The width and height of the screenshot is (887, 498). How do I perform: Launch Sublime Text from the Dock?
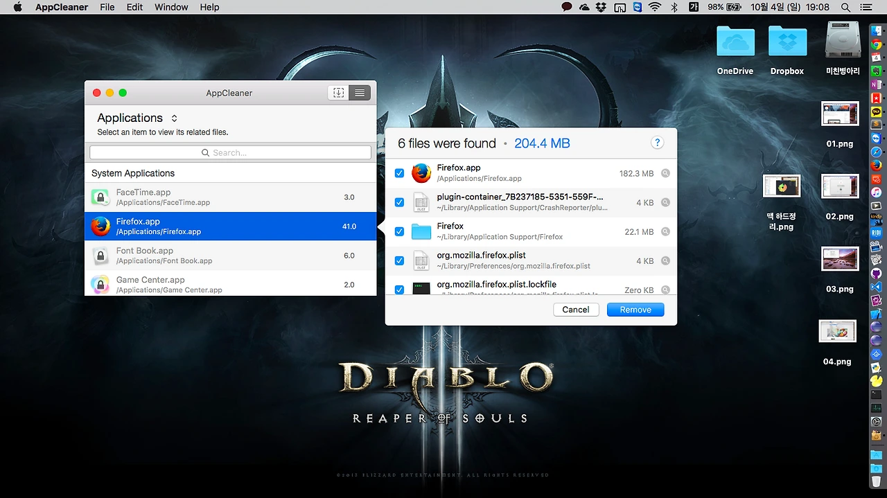pos(876,125)
